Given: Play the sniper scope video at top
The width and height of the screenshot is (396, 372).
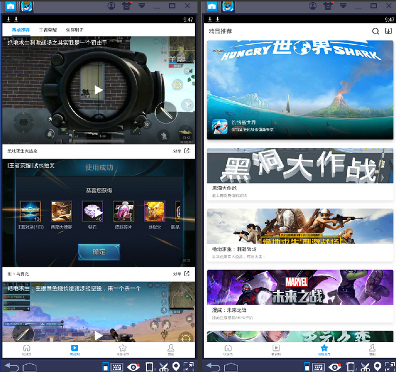Looking at the screenshot, I should tap(98, 89).
